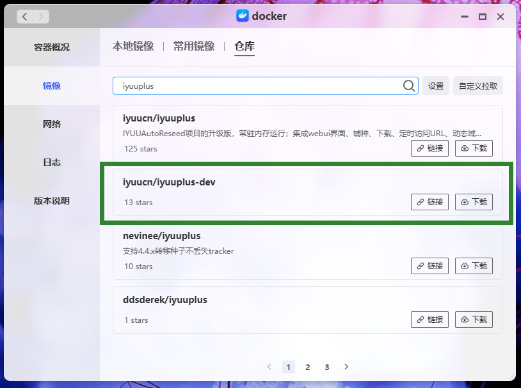
Task: Open link for ddsderek/iyuuplus
Action: pos(429,320)
